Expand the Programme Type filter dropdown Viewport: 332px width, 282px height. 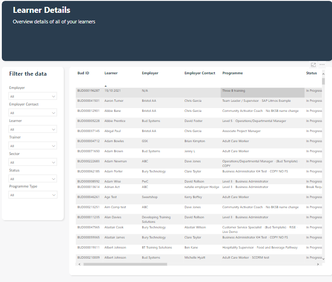click(33, 195)
